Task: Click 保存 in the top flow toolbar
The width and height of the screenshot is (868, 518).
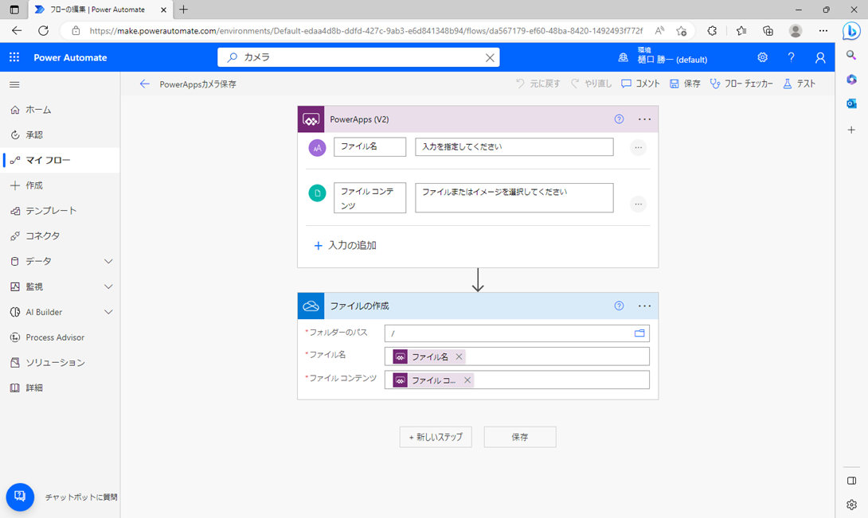Action: [x=685, y=84]
